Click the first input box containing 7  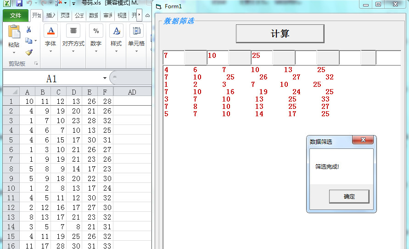pos(174,58)
